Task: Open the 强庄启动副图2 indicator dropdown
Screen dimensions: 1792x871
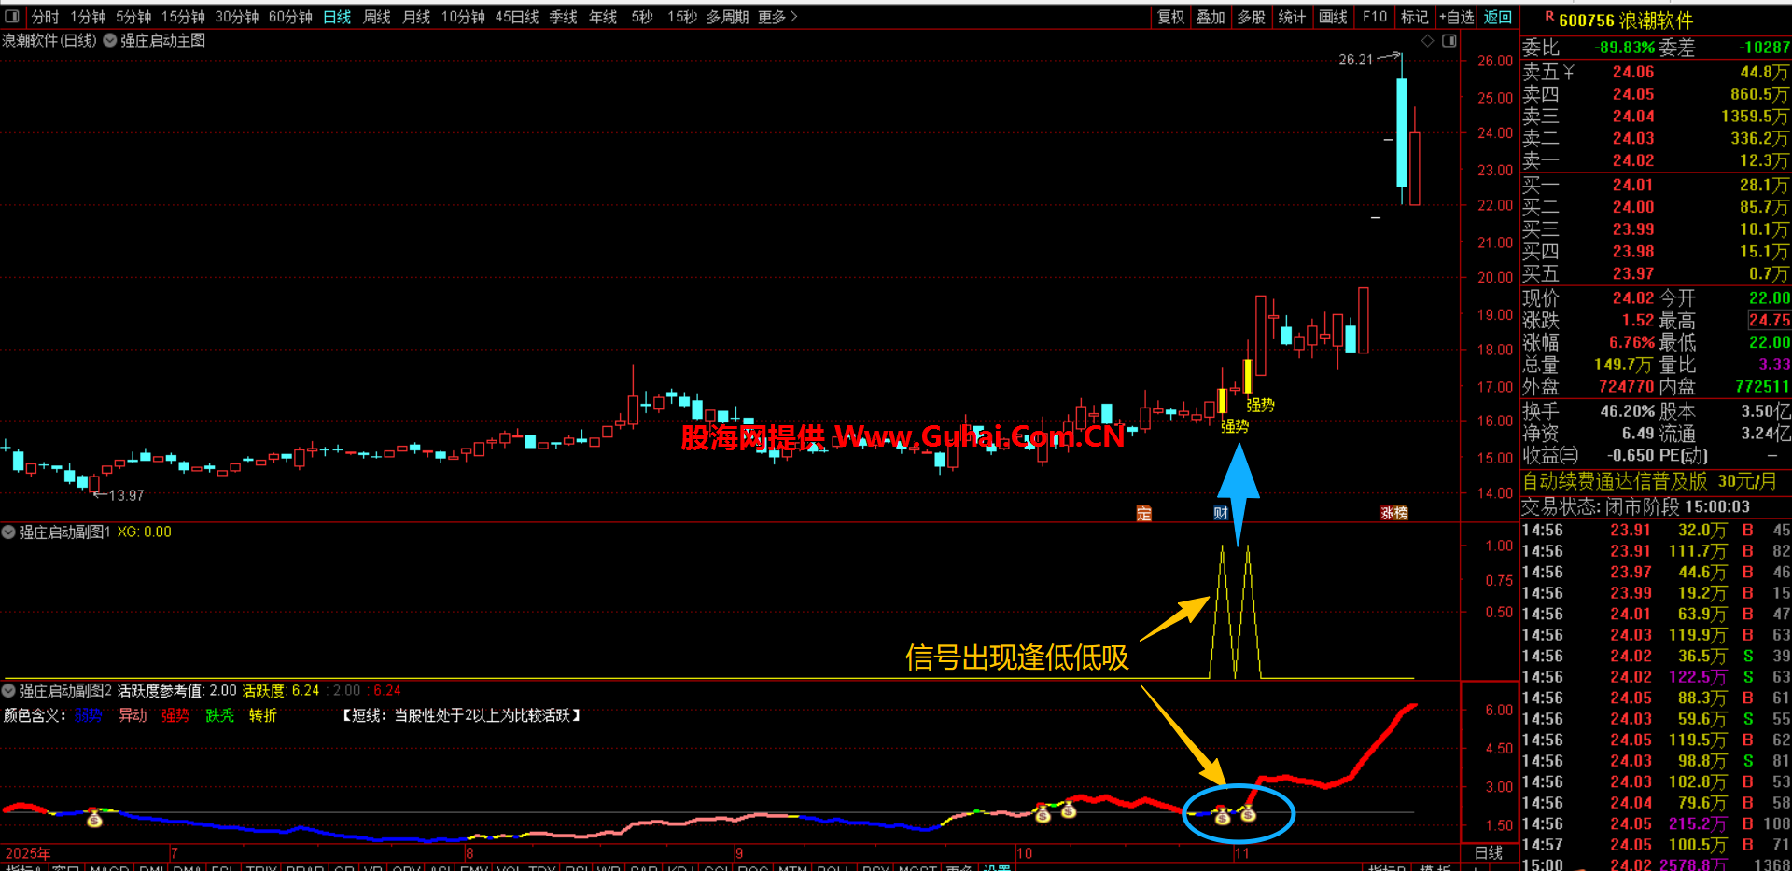Action: click(9, 691)
